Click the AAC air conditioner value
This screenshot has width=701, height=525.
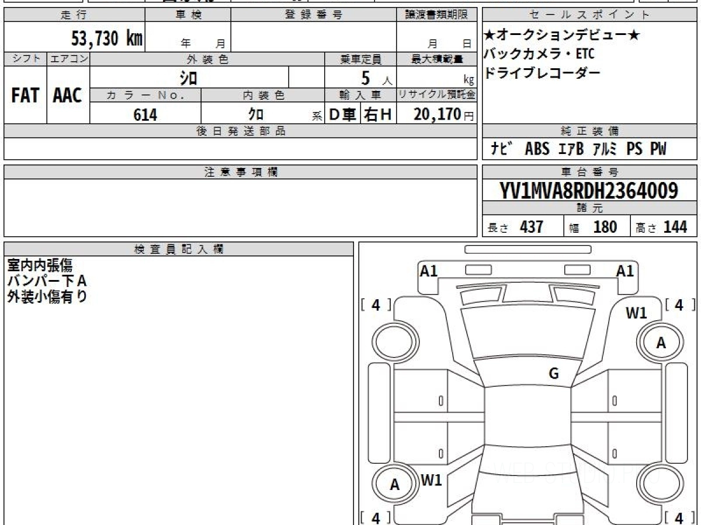tap(68, 95)
